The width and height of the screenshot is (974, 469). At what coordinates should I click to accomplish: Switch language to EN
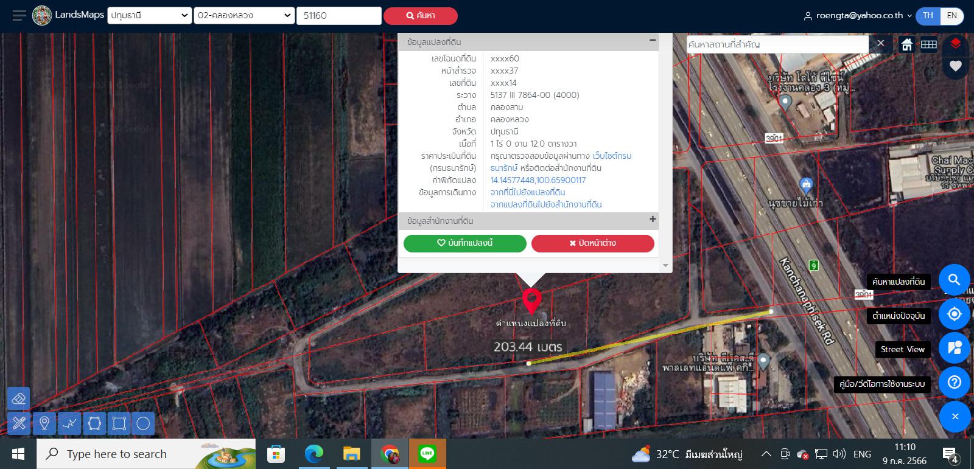pos(951,16)
